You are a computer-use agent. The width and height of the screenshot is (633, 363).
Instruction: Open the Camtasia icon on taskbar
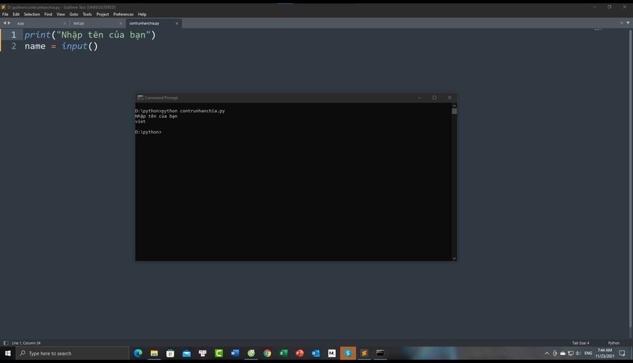[x=219, y=353]
